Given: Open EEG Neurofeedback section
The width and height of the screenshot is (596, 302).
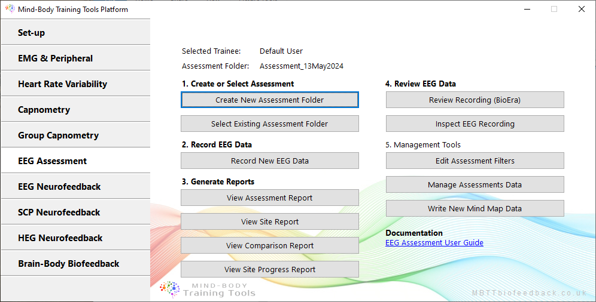Looking at the screenshot, I should pos(75,186).
